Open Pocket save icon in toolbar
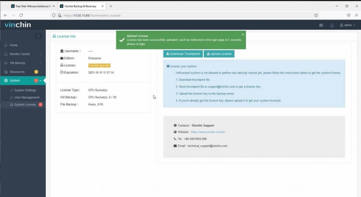 coord(349,16)
